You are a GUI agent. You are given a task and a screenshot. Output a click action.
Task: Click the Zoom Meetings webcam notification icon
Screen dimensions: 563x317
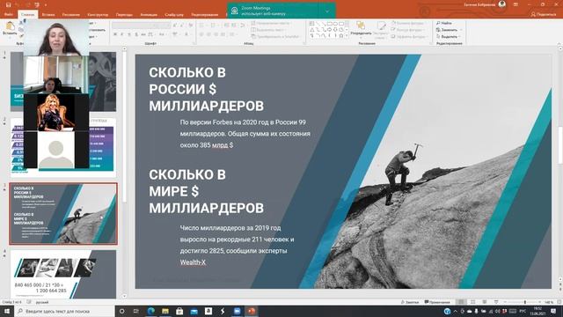point(235,11)
